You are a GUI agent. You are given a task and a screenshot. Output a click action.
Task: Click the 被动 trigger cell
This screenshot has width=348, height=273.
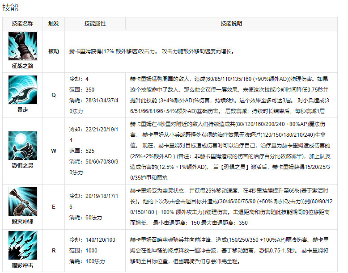(54, 51)
